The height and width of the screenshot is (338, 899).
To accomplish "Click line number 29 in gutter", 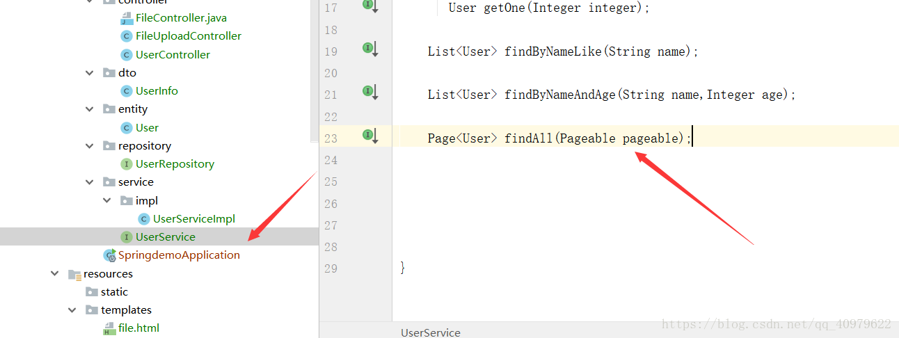I will pyautogui.click(x=331, y=268).
